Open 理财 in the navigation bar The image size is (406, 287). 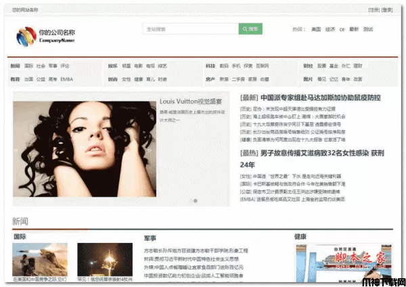(358, 66)
